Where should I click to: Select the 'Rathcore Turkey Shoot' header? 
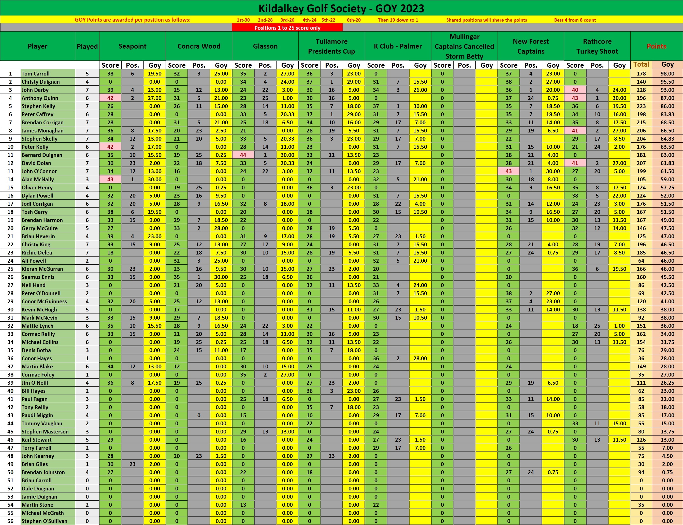[x=597, y=46]
